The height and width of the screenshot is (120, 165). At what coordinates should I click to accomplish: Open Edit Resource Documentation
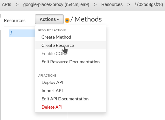tap(70, 62)
